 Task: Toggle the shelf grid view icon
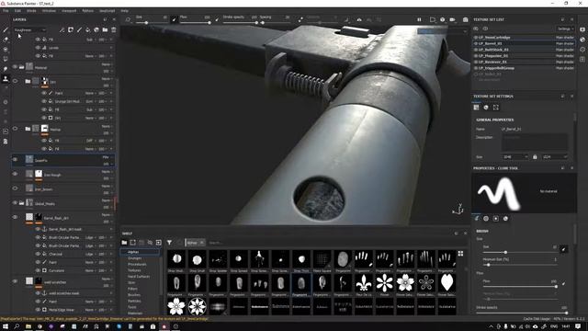(460, 254)
